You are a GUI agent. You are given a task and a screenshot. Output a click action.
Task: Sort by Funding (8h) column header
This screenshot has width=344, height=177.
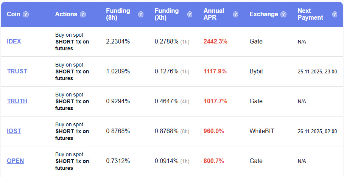coord(118,14)
